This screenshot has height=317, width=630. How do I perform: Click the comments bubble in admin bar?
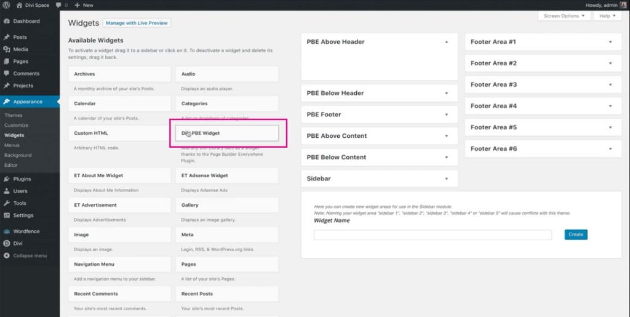(60, 5)
